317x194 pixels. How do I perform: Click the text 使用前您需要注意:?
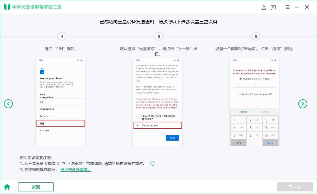36,158
